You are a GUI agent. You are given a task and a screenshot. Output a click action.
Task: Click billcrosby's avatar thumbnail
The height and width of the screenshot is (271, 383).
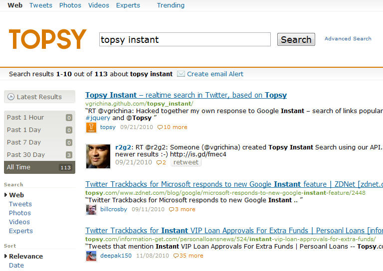[91, 210]
